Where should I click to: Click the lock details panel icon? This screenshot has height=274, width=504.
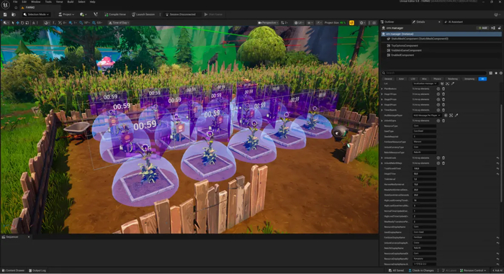[x=499, y=28]
